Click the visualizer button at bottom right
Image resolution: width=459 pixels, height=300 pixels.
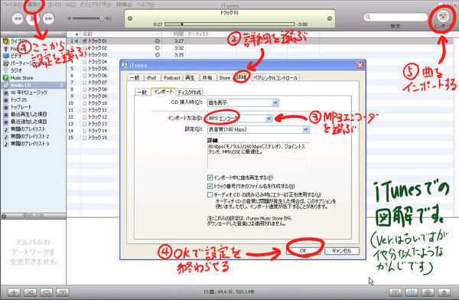coord(428,292)
